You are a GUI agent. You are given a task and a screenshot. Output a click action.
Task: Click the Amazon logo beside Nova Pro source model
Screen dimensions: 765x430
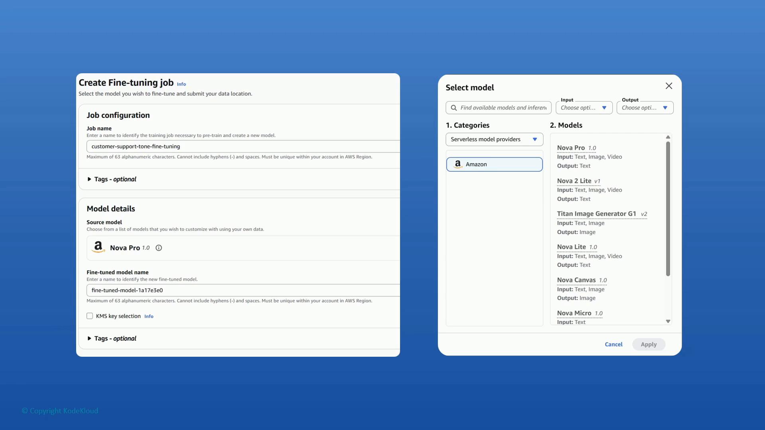click(x=98, y=247)
